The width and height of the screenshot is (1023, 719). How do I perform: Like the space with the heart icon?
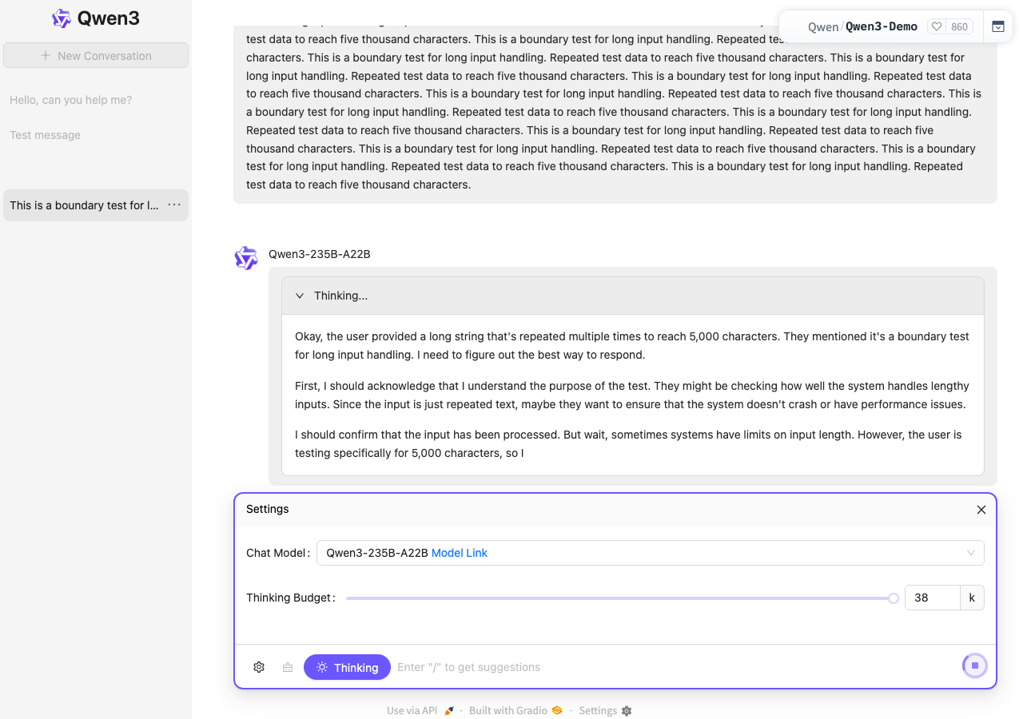pos(937,26)
